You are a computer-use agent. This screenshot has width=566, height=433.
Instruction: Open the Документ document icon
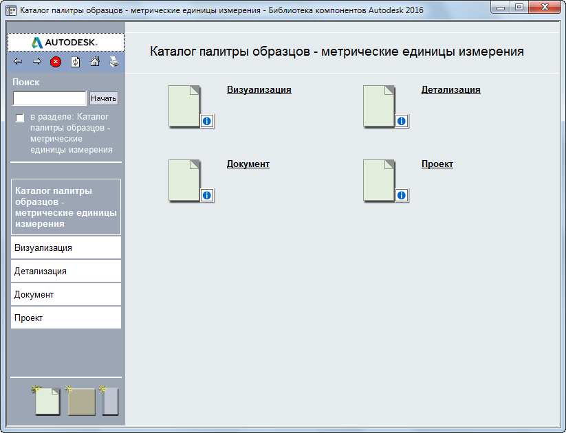[x=184, y=180]
